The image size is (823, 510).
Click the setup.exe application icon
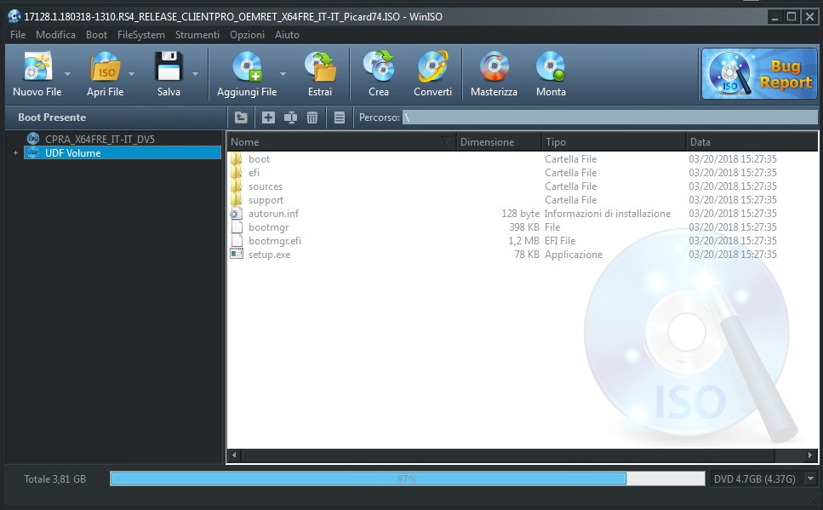tap(237, 255)
